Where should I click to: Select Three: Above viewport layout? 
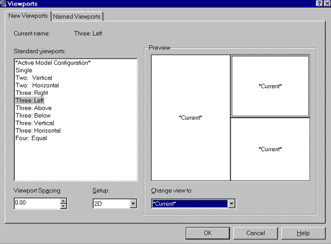tap(33, 108)
